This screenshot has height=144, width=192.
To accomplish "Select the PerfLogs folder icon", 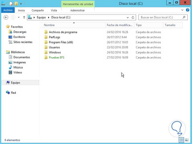I will [46, 37].
